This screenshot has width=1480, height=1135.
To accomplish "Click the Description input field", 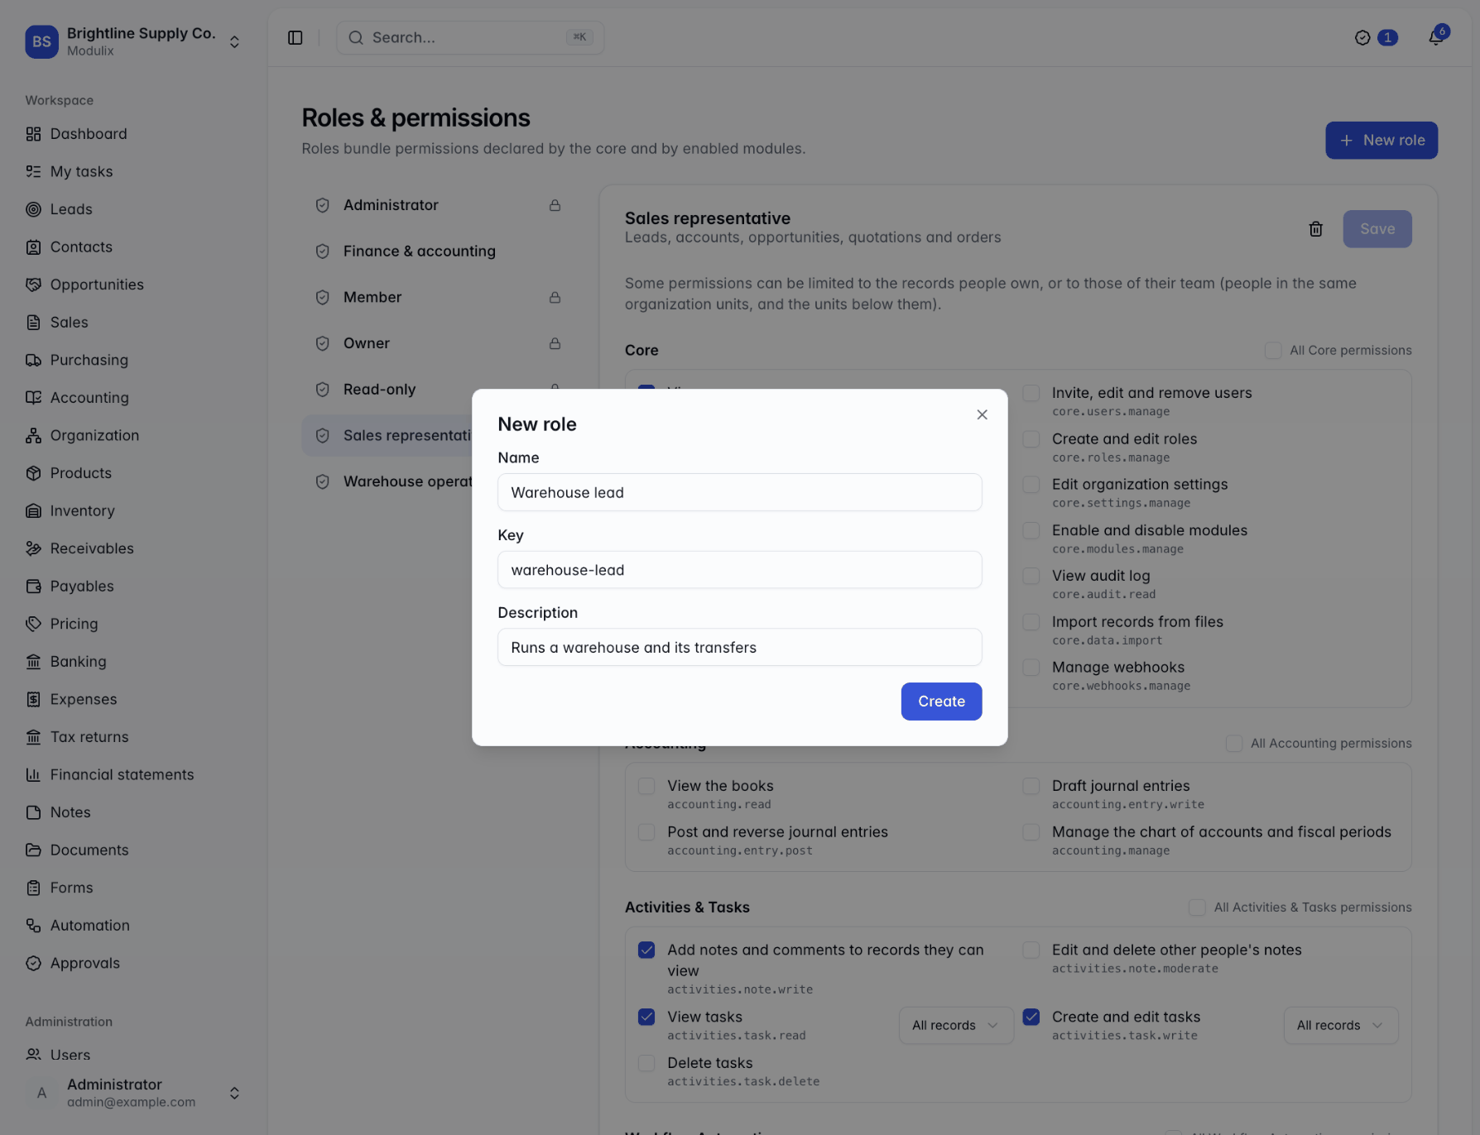I will 739,647.
